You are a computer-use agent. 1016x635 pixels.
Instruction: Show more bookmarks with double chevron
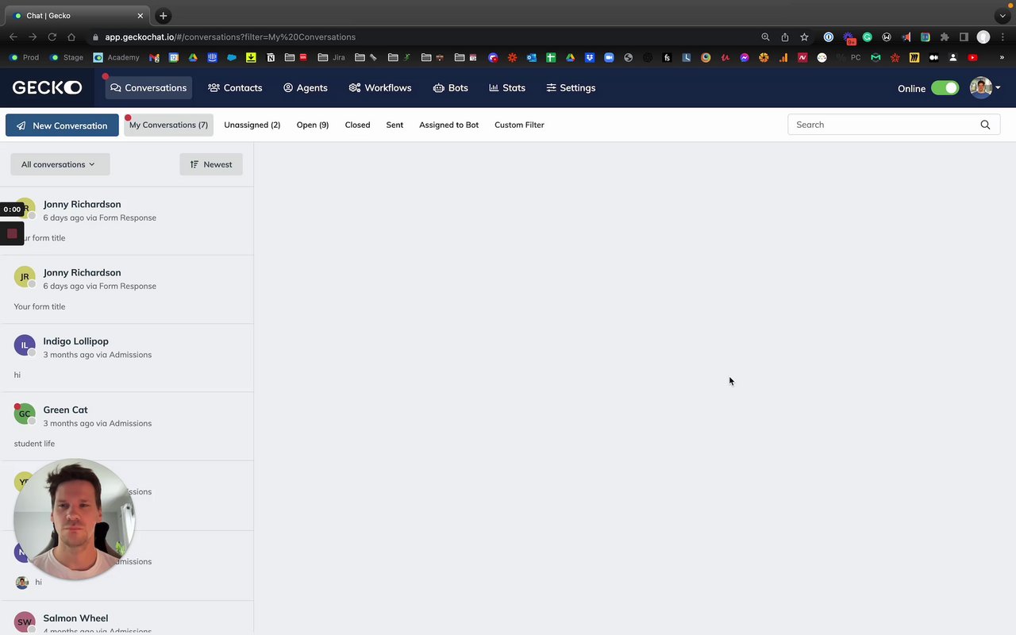pyautogui.click(x=1002, y=57)
